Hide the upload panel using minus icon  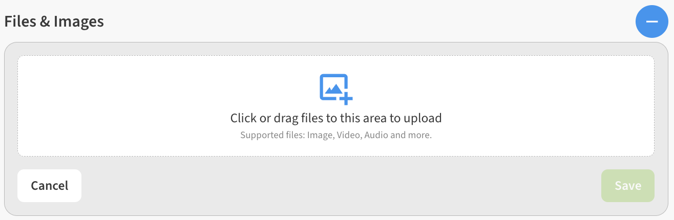tap(651, 21)
